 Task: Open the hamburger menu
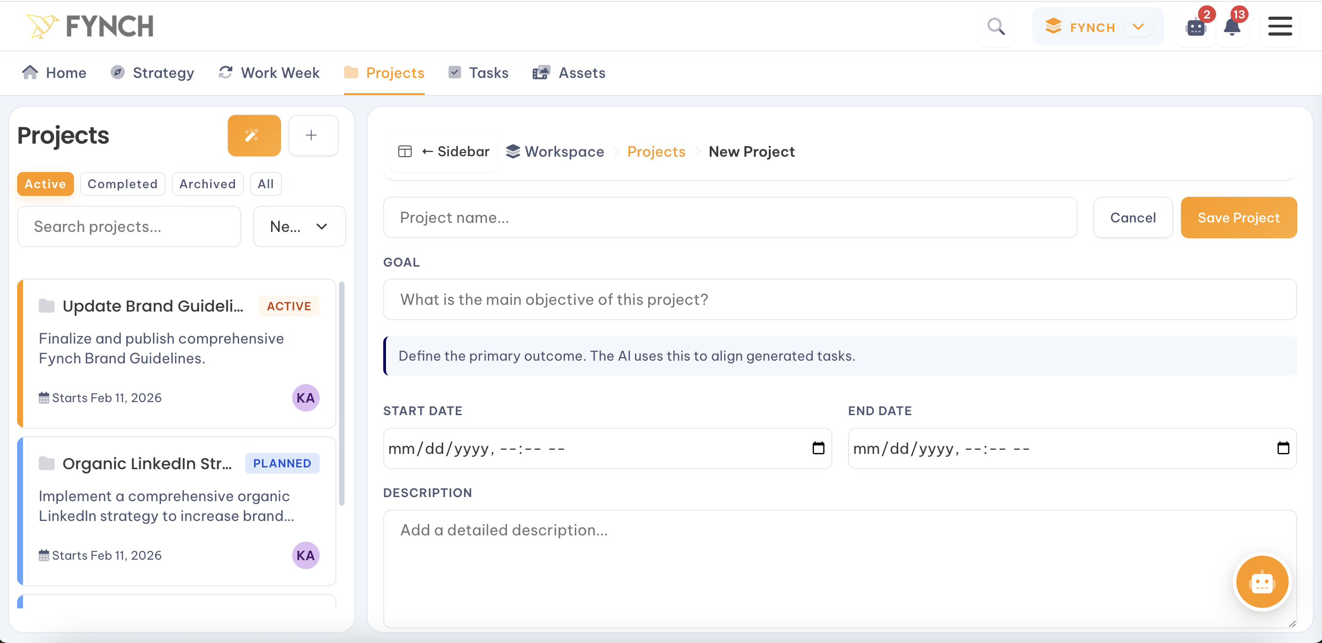point(1280,26)
